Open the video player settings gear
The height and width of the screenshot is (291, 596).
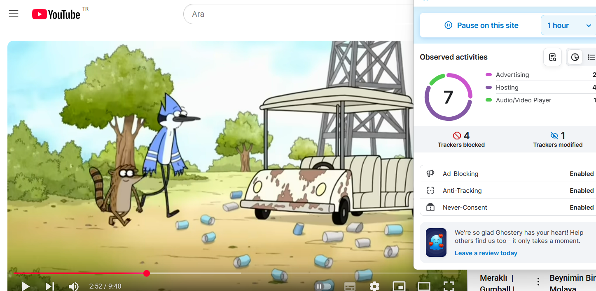click(374, 286)
